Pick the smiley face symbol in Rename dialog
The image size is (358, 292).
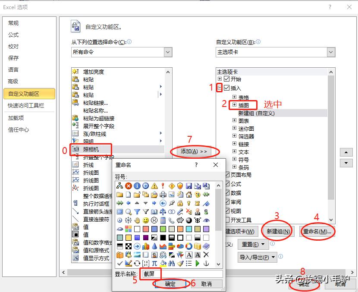coord(145,220)
